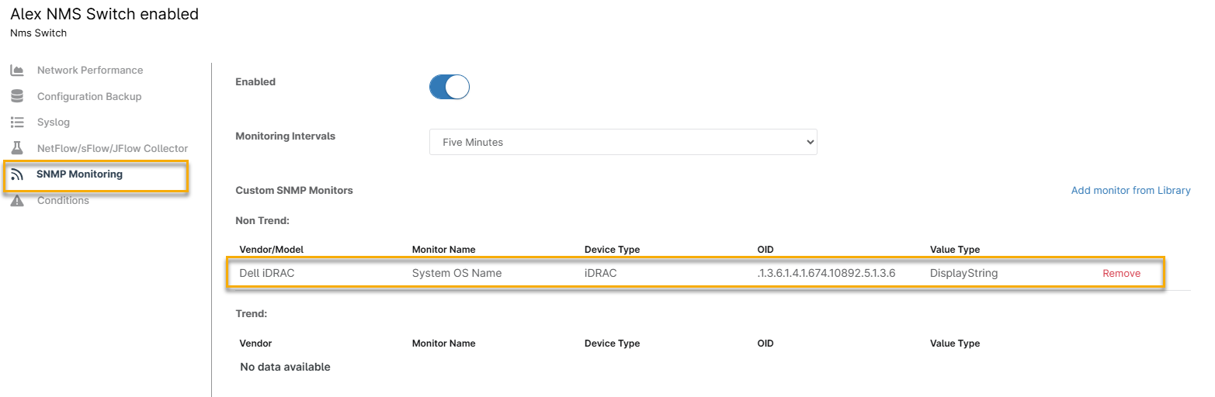Screen dimensions: 1215x397
Task: Click Add monitor from Library link
Action: coord(1130,191)
